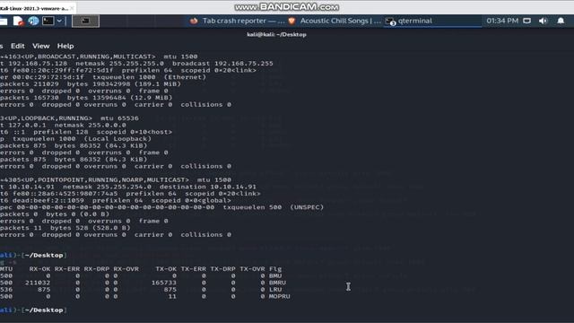The height and width of the screenshot is (323, 574).
Task: Switch to Acoustic Chill Songs browser window
Action: (x=335, y=21)
